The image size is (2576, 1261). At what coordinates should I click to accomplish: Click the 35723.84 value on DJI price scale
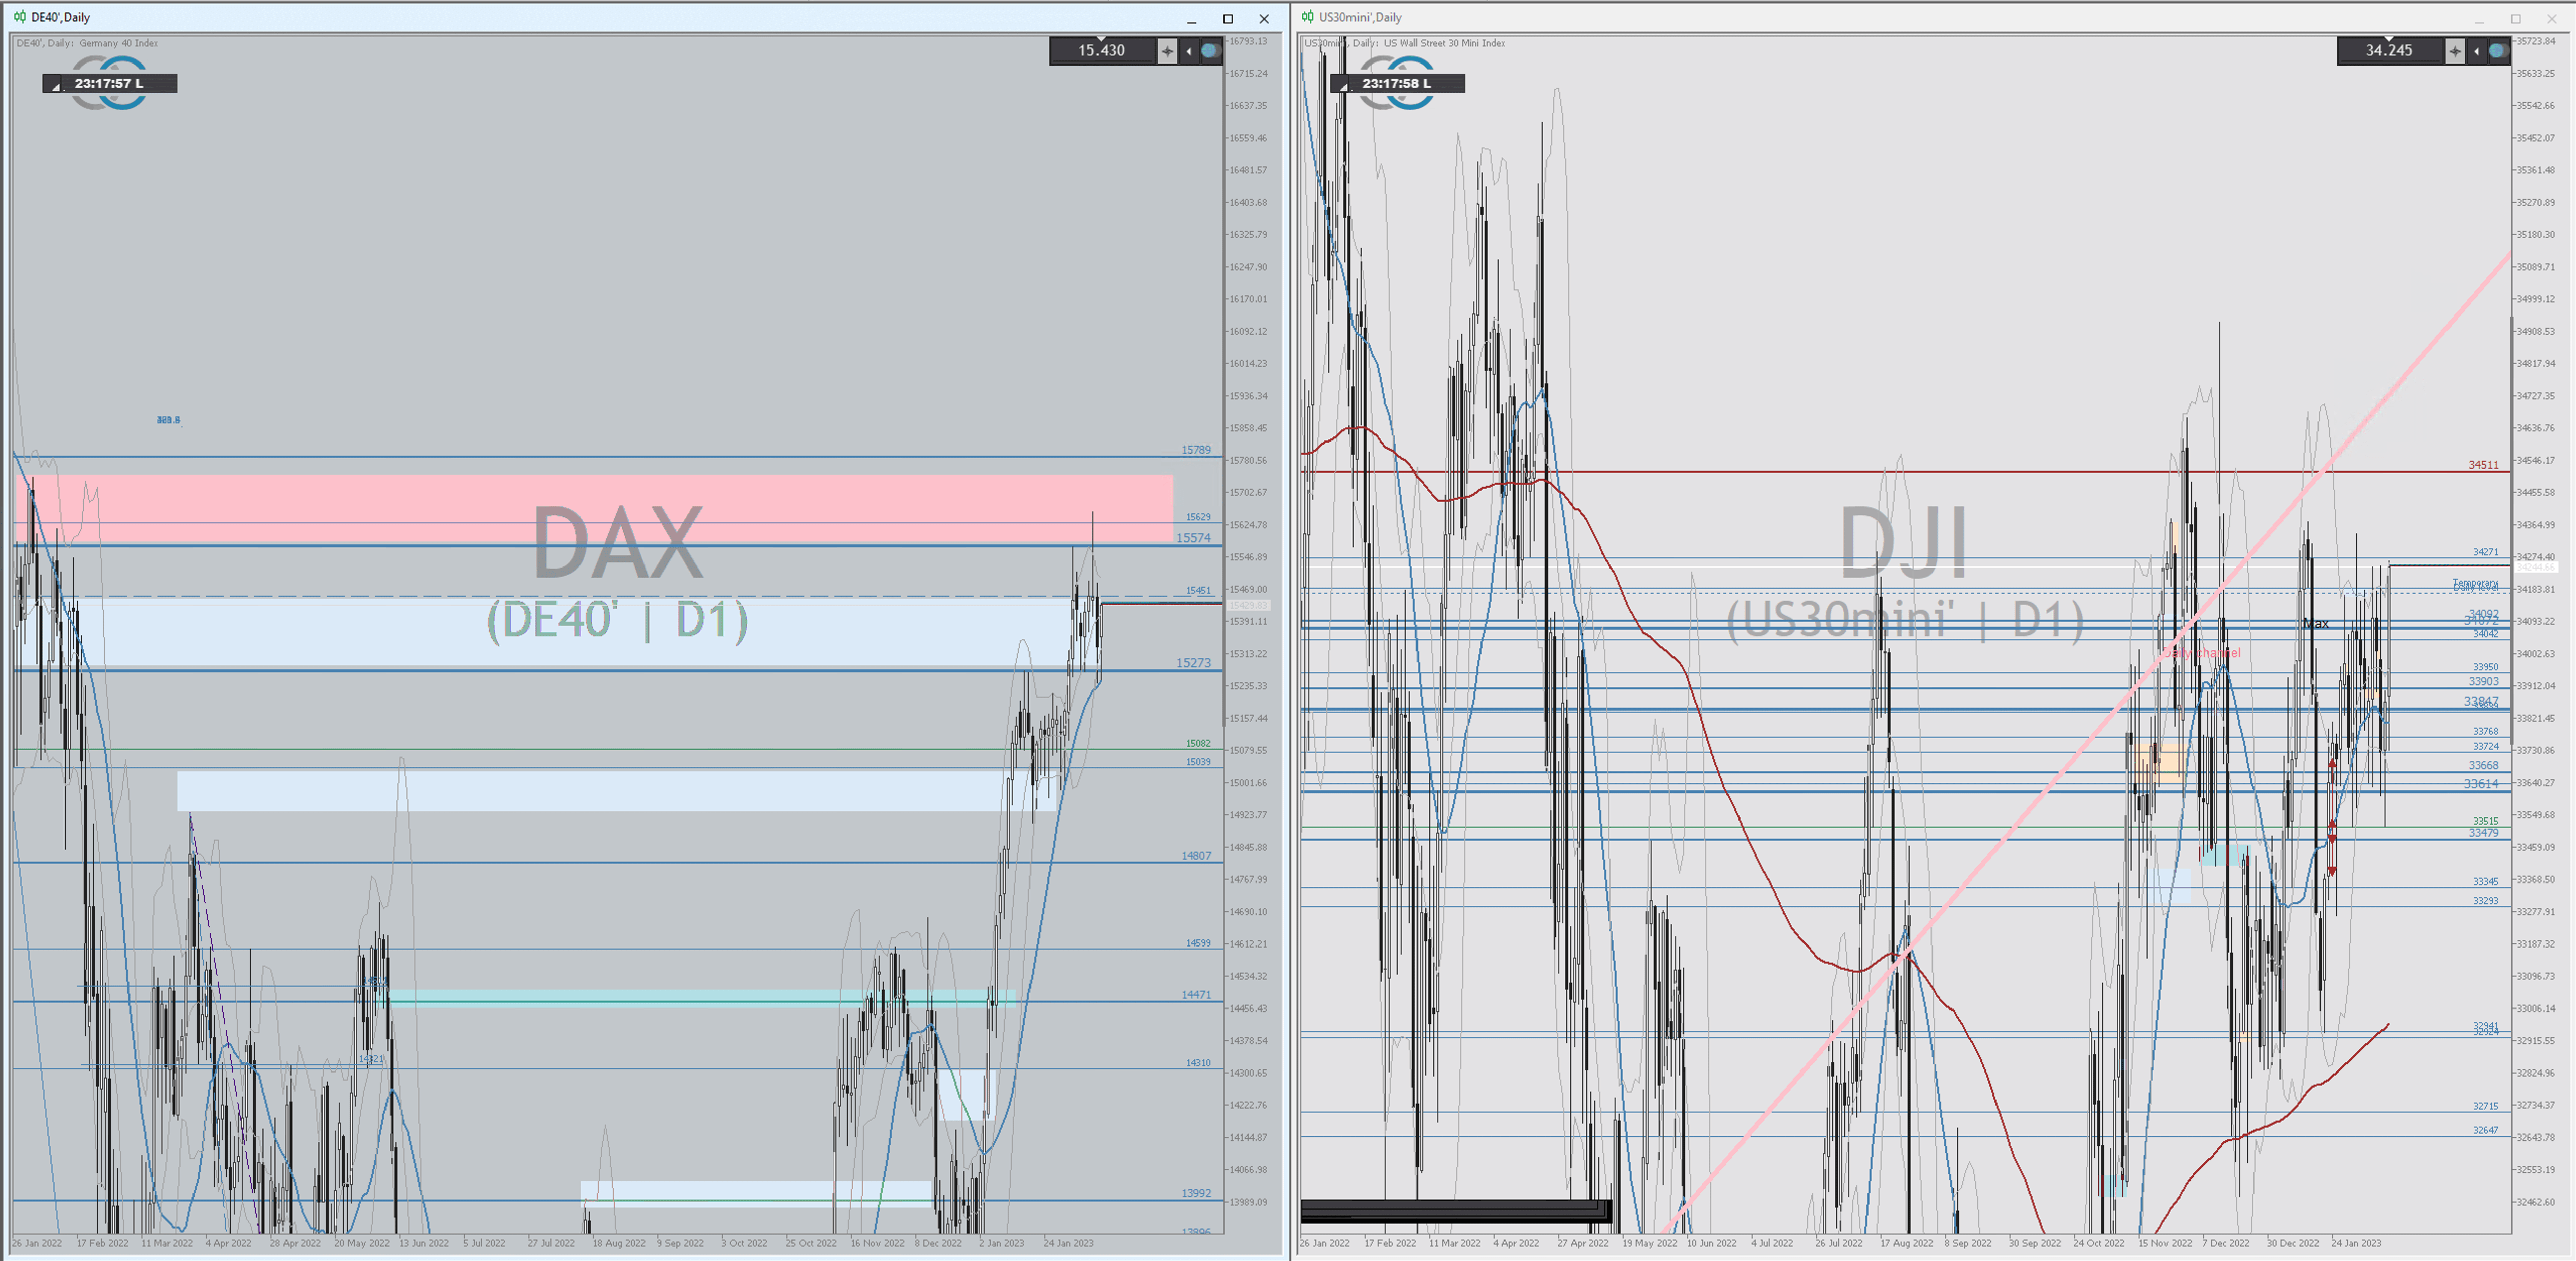(x=2535, y=41)
